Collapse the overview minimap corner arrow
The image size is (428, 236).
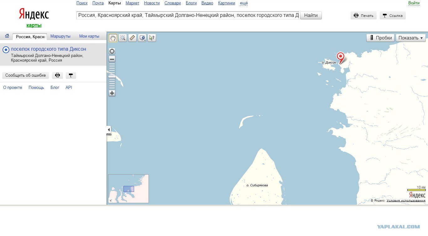pyautogui.click(x=111, y=200)
